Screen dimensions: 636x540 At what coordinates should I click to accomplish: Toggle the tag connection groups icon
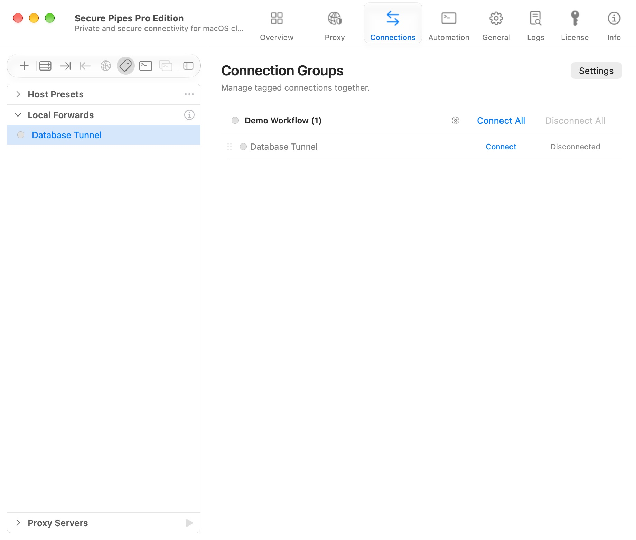tap(126, 66)
